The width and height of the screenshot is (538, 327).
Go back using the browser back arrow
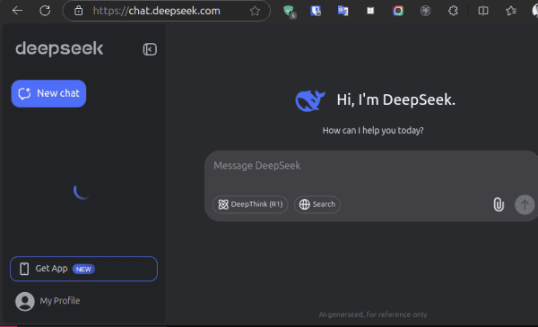coord(17,11)
